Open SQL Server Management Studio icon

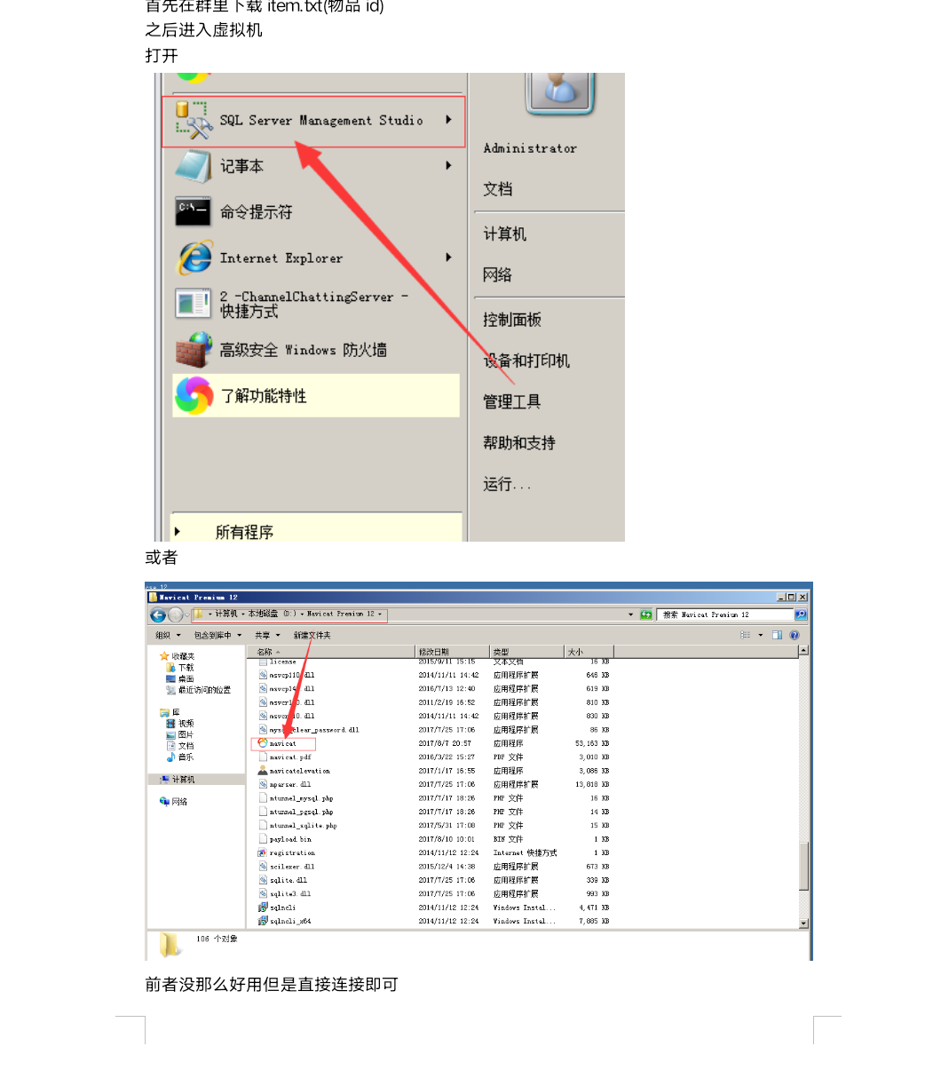[x=194, y=120]
